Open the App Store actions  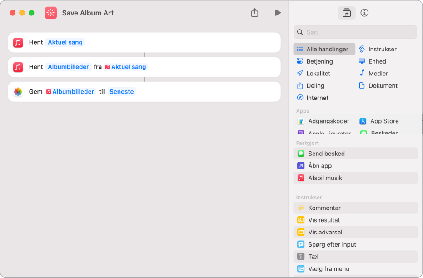pos(379,121)
